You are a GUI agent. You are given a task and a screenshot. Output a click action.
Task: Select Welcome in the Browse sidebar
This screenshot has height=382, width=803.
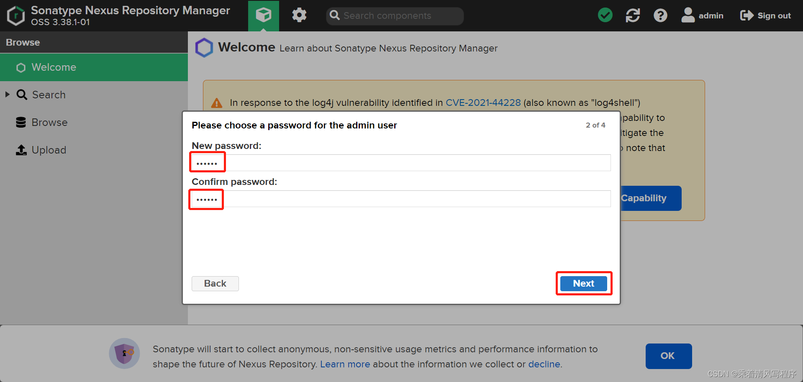click(x=94, y=67)
